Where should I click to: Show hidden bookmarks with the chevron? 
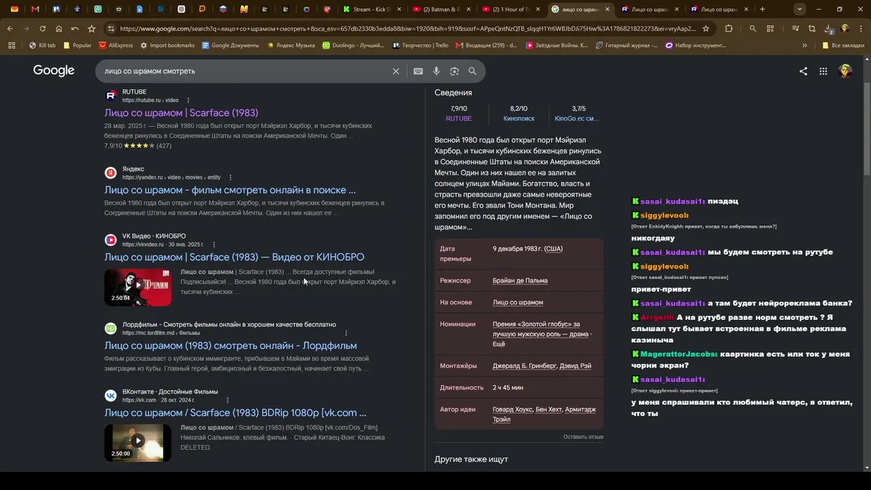pyautogui.click(x=804, y=46)
